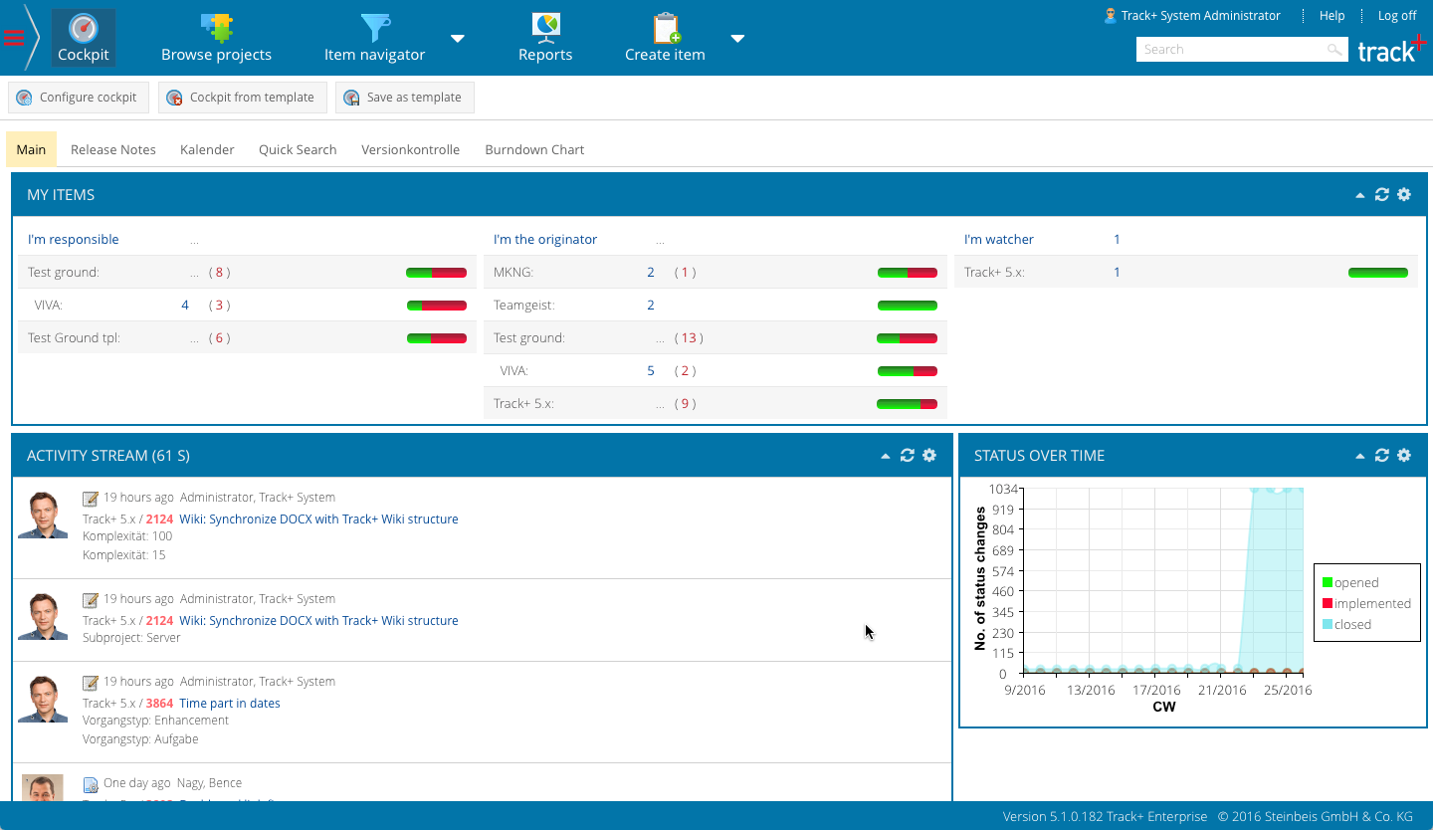
Task: Click document icon of Nagy, Bence entry
Action: point(91,784)
